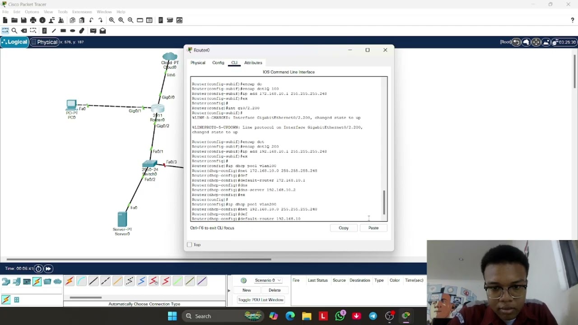
Task: Switch to Router0 Attributes tab
Action: pyautogui.click(x=253, y=63)
